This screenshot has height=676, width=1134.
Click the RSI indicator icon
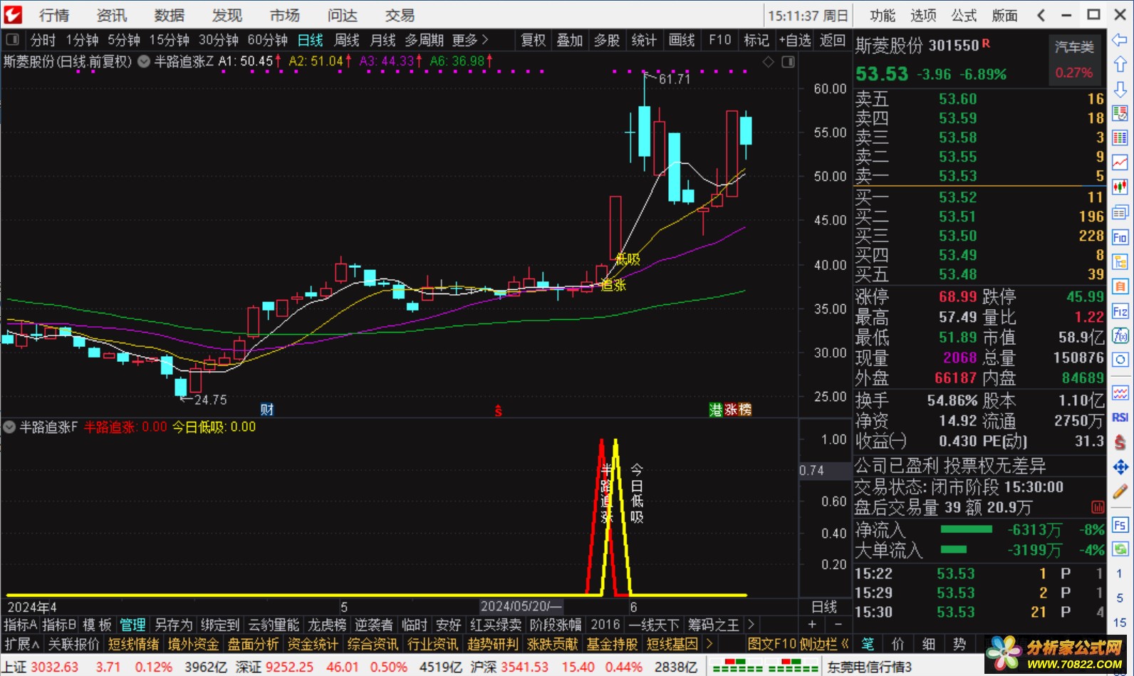(x=1120, y=417)
